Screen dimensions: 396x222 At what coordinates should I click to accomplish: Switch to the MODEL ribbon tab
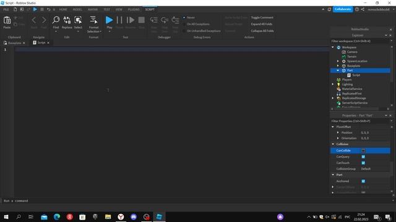point(77,9)
